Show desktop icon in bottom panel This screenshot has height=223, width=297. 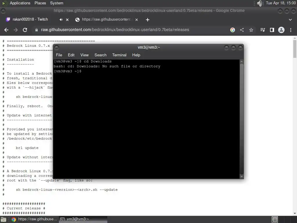pyautogui.click(x=3, y=220)
